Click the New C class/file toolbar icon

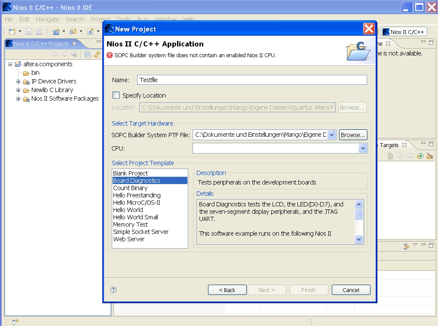[91, 31]
